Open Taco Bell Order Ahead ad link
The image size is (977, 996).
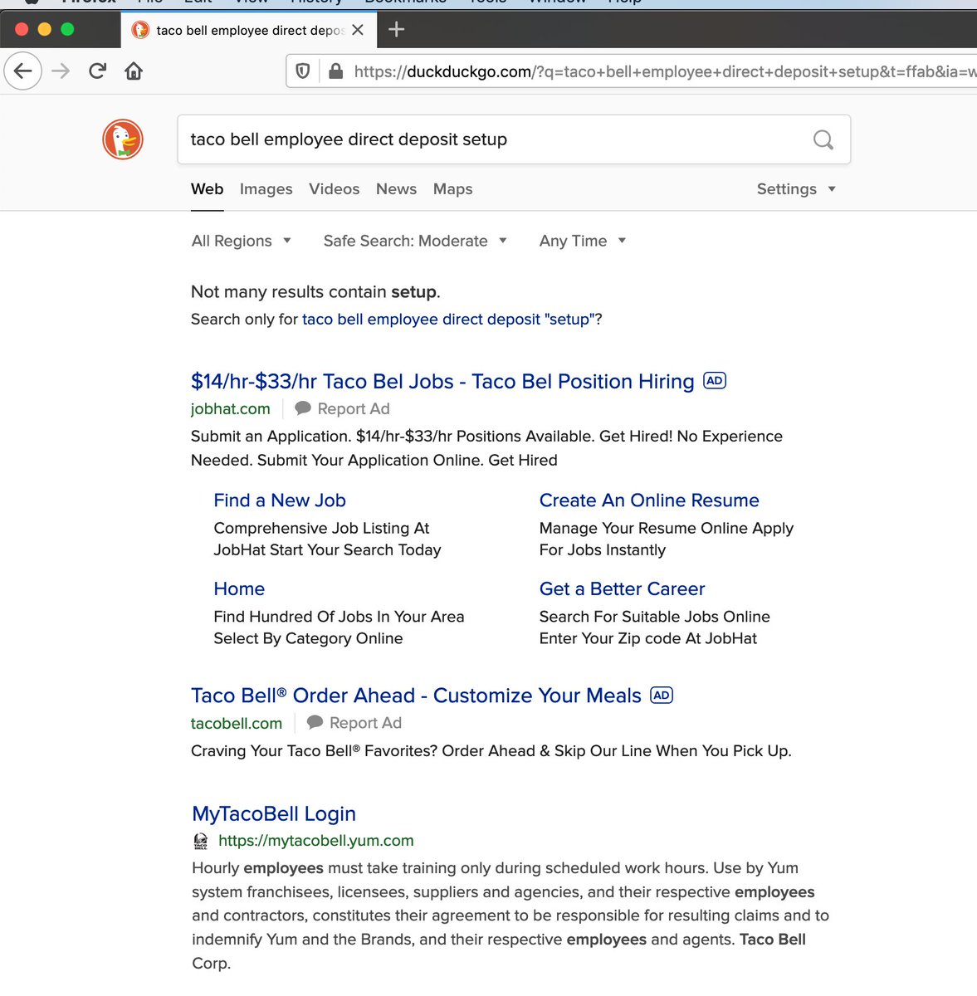coord(416,696)
